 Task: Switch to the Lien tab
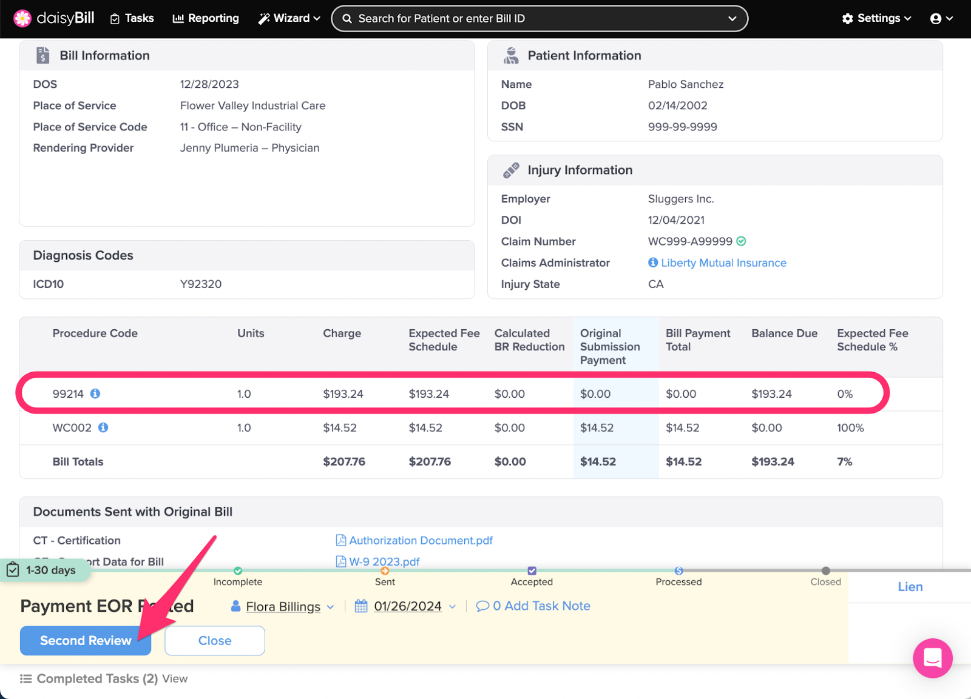tap(910, 587)
